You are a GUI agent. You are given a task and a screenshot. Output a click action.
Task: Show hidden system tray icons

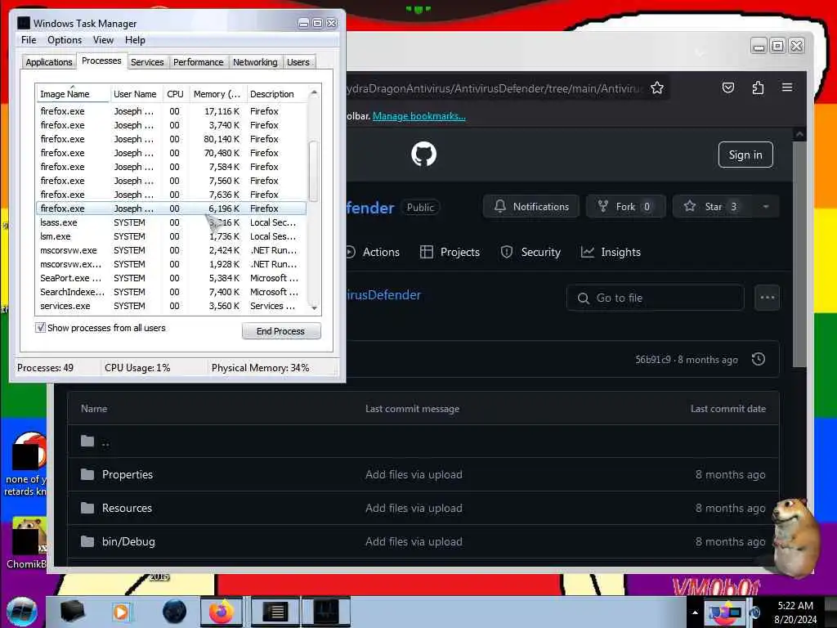695,612
